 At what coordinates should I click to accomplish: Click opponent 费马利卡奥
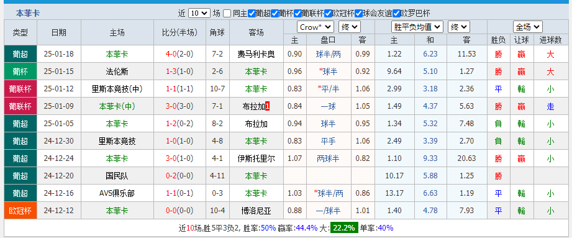(x=256, y=54)
